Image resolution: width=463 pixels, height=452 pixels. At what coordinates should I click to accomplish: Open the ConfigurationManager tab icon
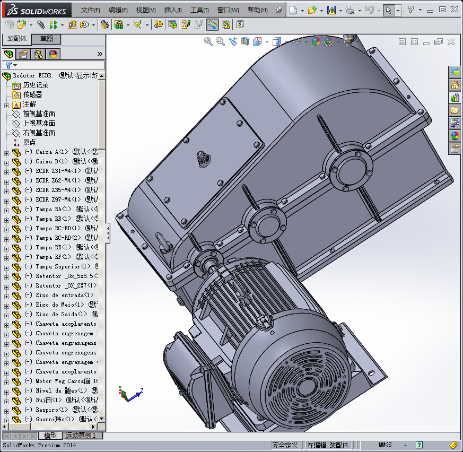pos(38,54)
